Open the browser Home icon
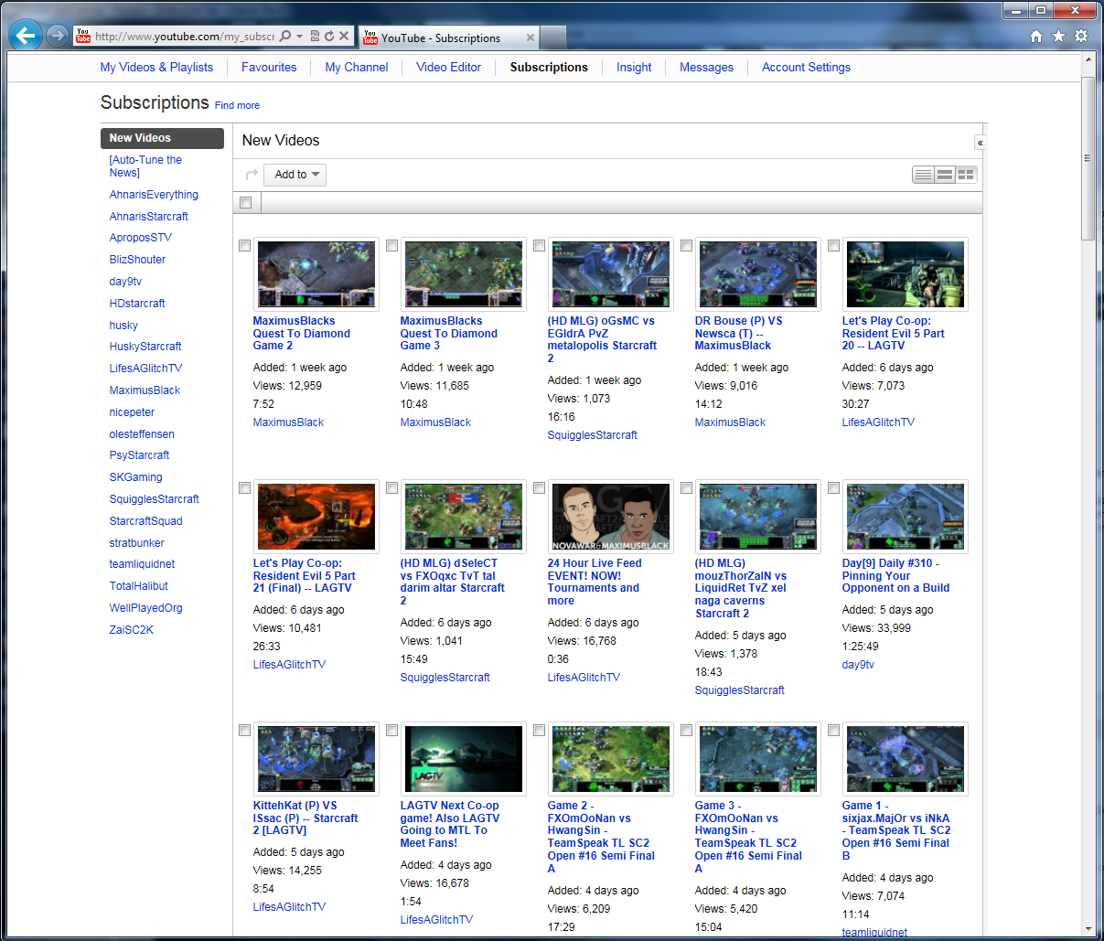 [x=1036, y=36]
